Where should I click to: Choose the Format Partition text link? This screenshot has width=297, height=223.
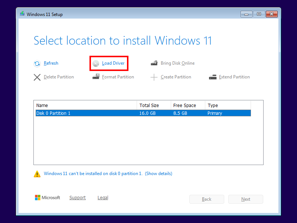point(118,77)
